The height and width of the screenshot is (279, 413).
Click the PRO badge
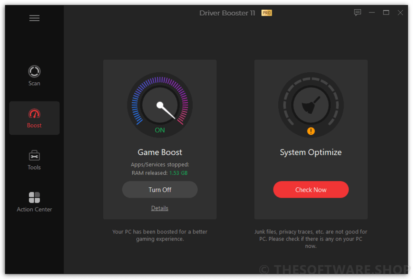coord(267,13)
